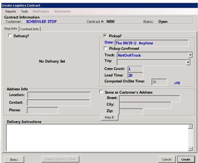
Task: Click inside the Delivery Instructions text area
Action: click(x=97, y=137)
